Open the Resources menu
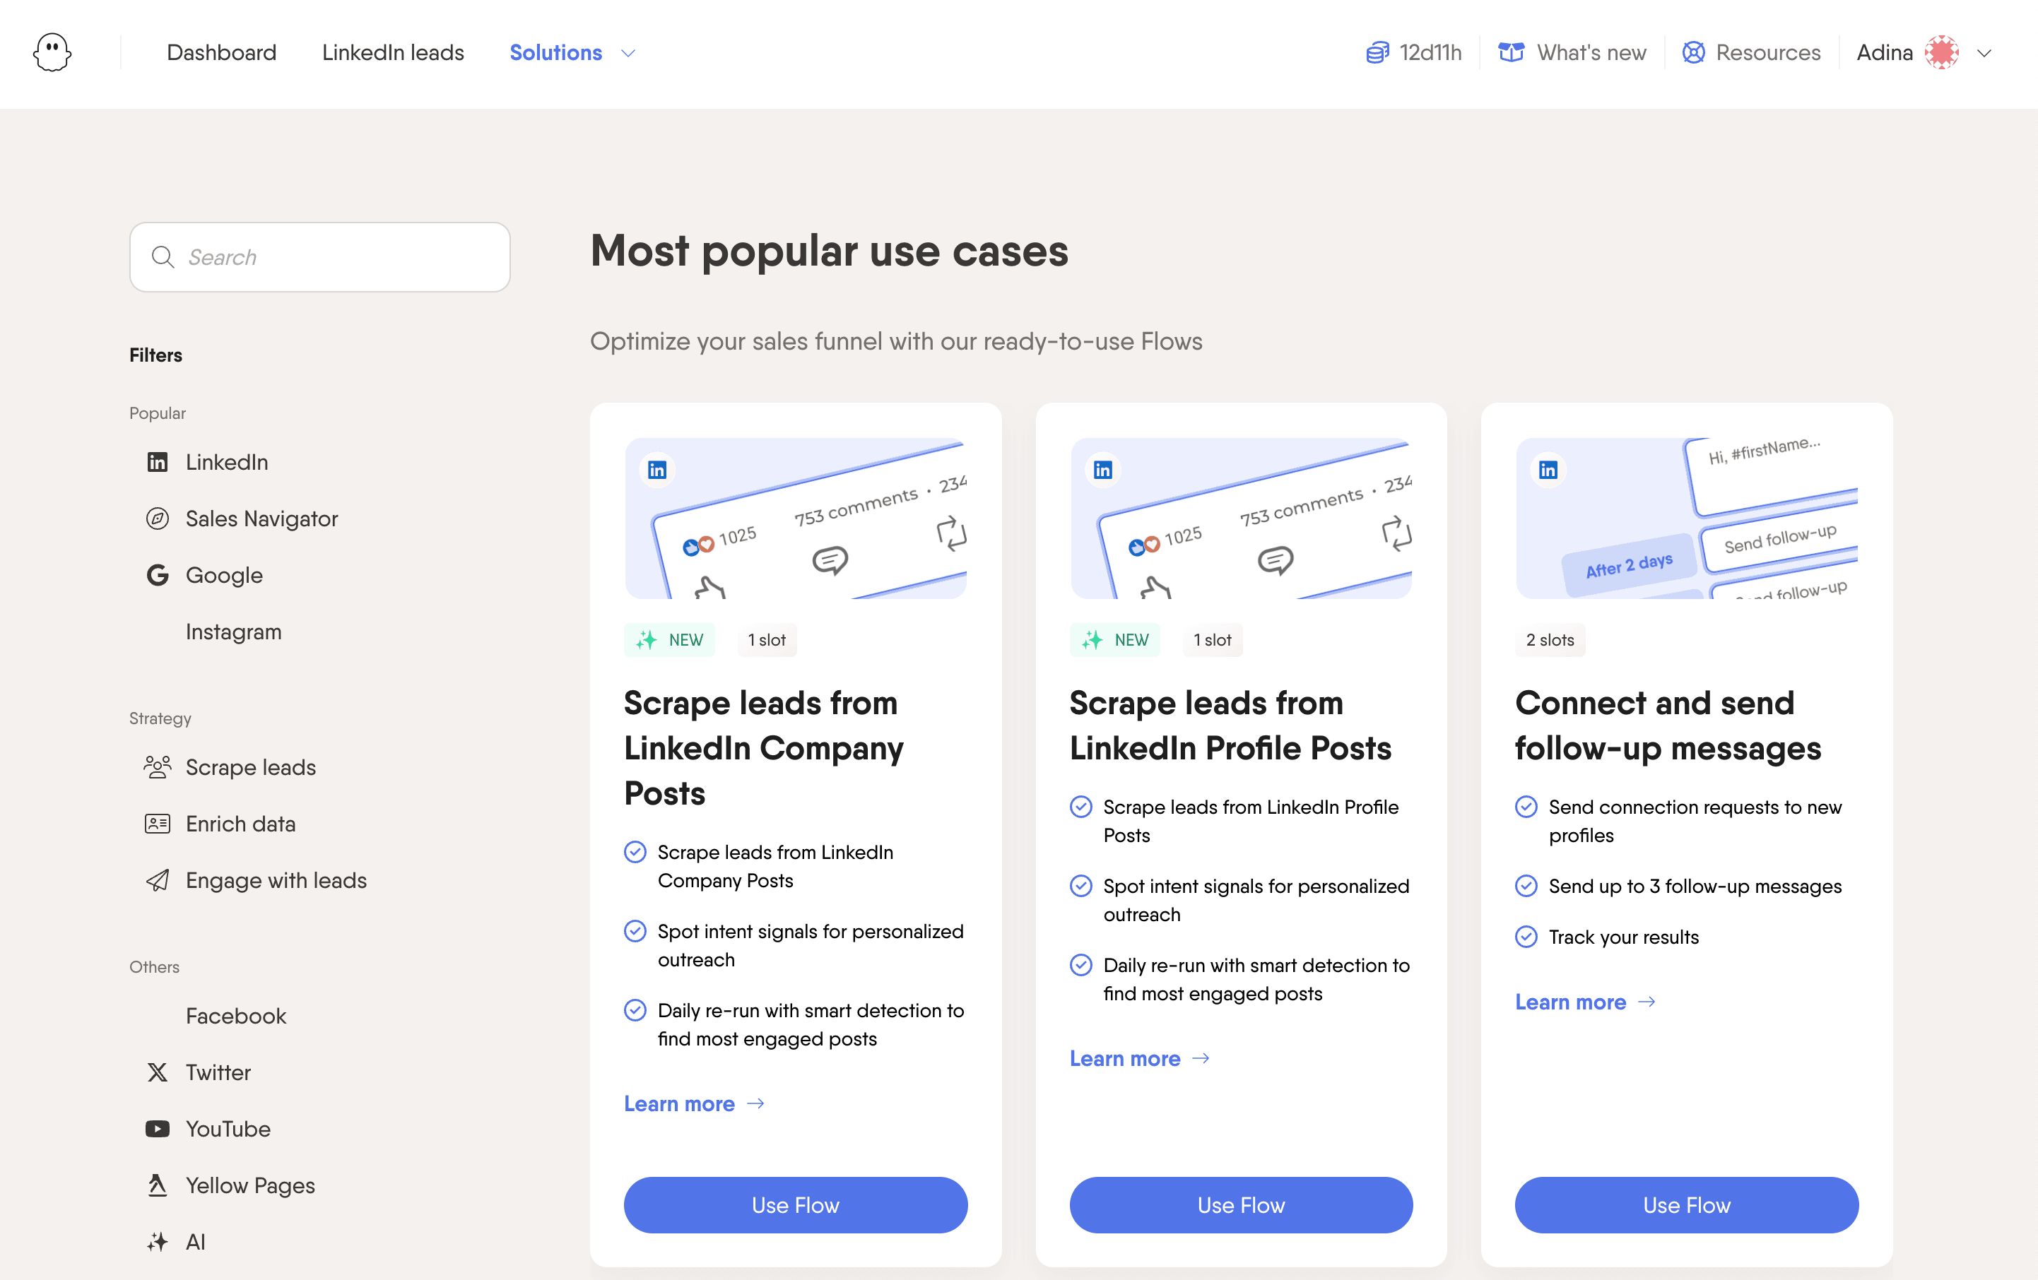This screenshot has width=2038, height=1280. [1751, 52]
